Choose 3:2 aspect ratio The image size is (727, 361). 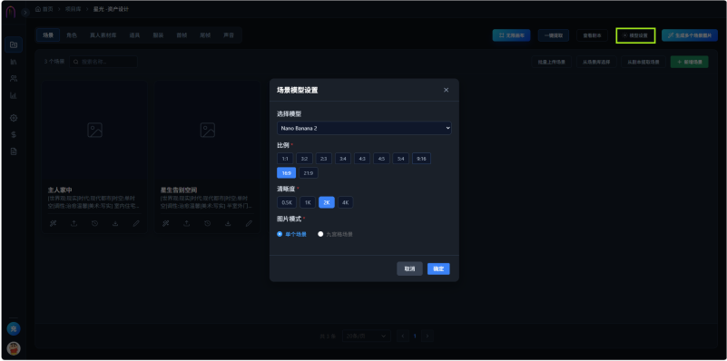pyautogui.click(x=304, y=159)
